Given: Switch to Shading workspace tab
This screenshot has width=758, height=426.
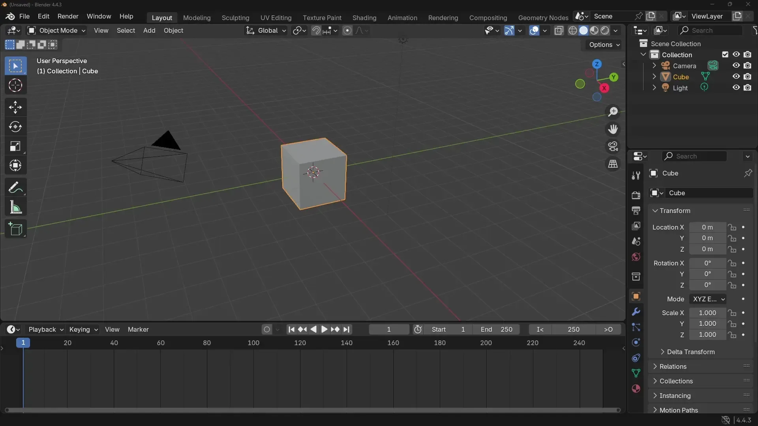Looking at the screenshot, I should pyautogui.click(x=364, y=18).
